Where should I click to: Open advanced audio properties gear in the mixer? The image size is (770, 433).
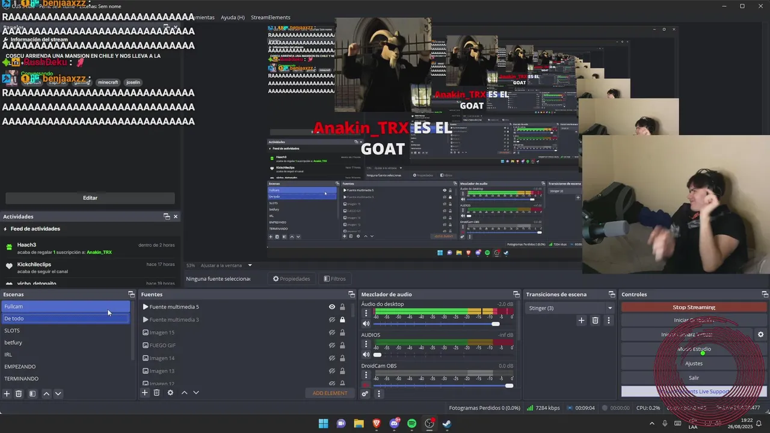[365, 394]
